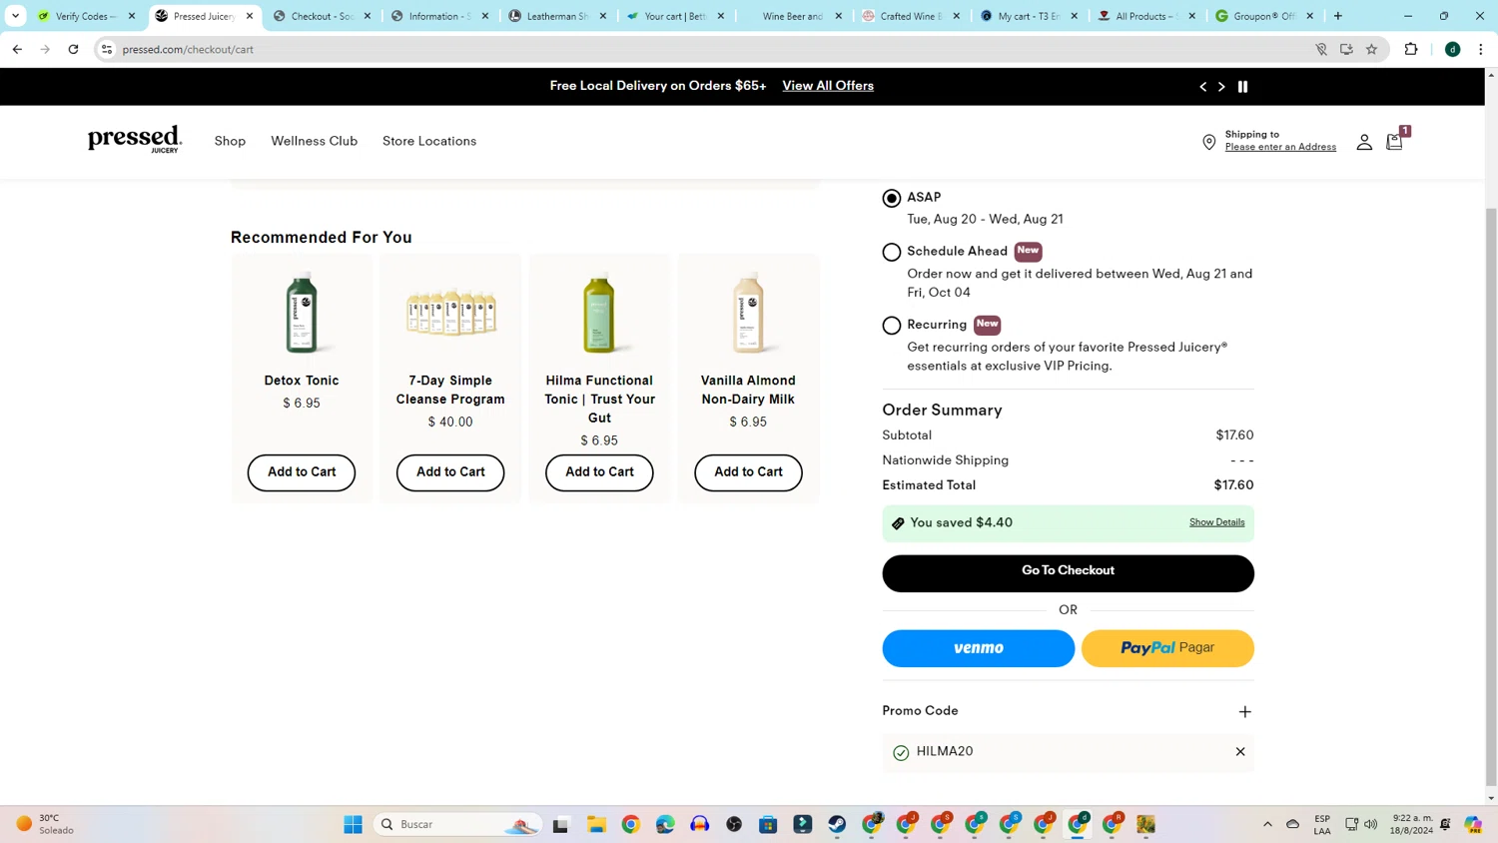The image size is (1498, 843).
Task: Click the $17.60 Estimated Total amount
Action: pos(1233,485)
